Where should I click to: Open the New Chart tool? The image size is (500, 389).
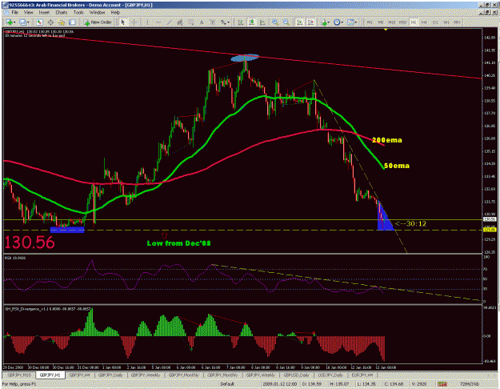click(x=10, y=22)
